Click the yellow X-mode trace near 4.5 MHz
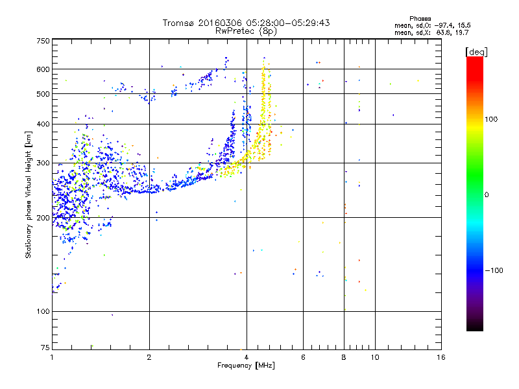This screenshot has width=519, height=389. 264,109
